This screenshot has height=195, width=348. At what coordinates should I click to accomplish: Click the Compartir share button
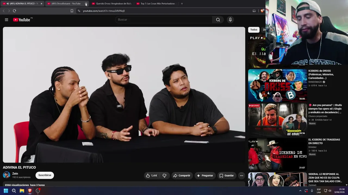pos(182,175)
